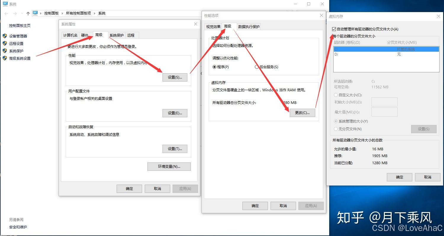444x236 pixels.
Task: Select 无分页文件(N) radio option
Action: 336,129
